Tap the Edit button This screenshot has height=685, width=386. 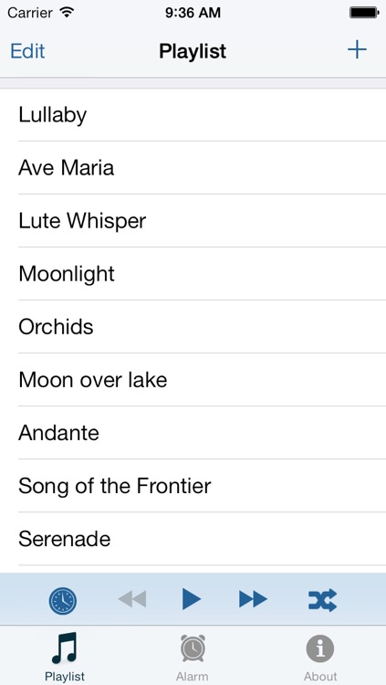coord(27,51)
